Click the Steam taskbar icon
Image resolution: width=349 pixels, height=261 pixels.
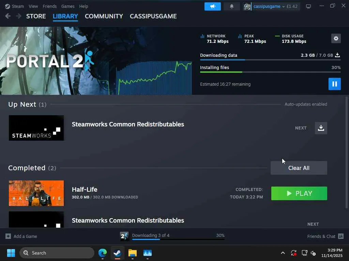117,253
